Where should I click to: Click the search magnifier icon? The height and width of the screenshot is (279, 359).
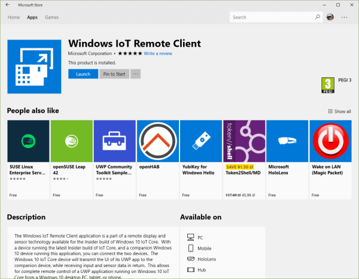tap(317, 17)
